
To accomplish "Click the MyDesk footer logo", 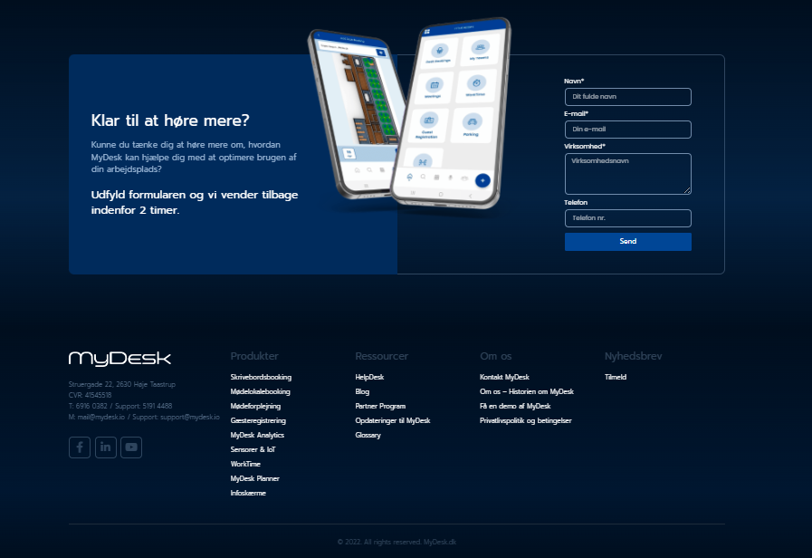I will tap(119, 359).
